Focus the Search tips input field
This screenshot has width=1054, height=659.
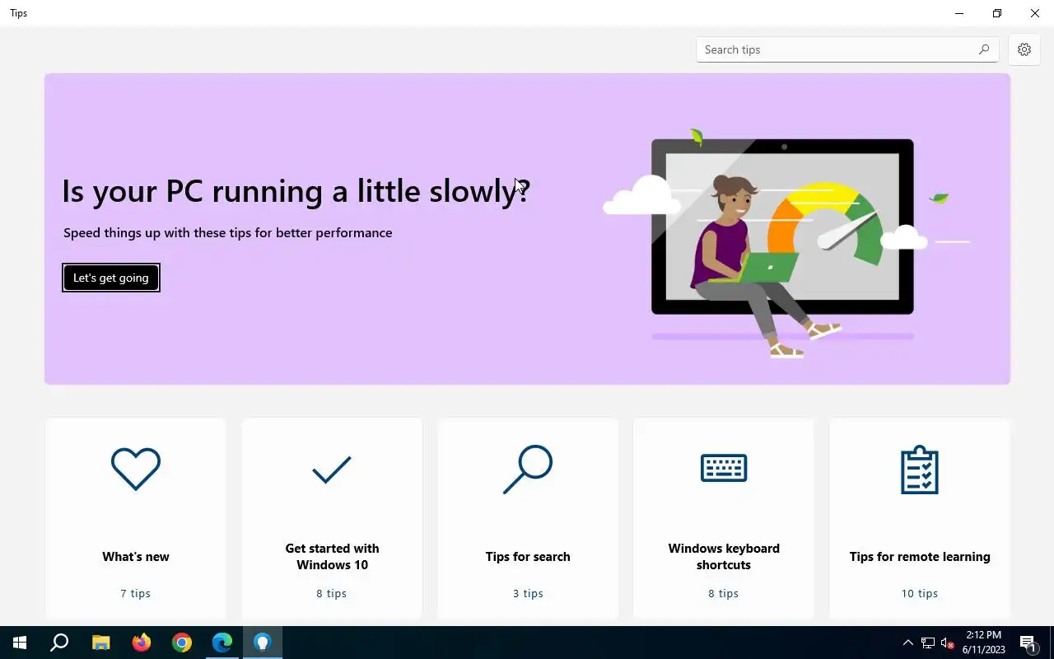coord(847,49)
